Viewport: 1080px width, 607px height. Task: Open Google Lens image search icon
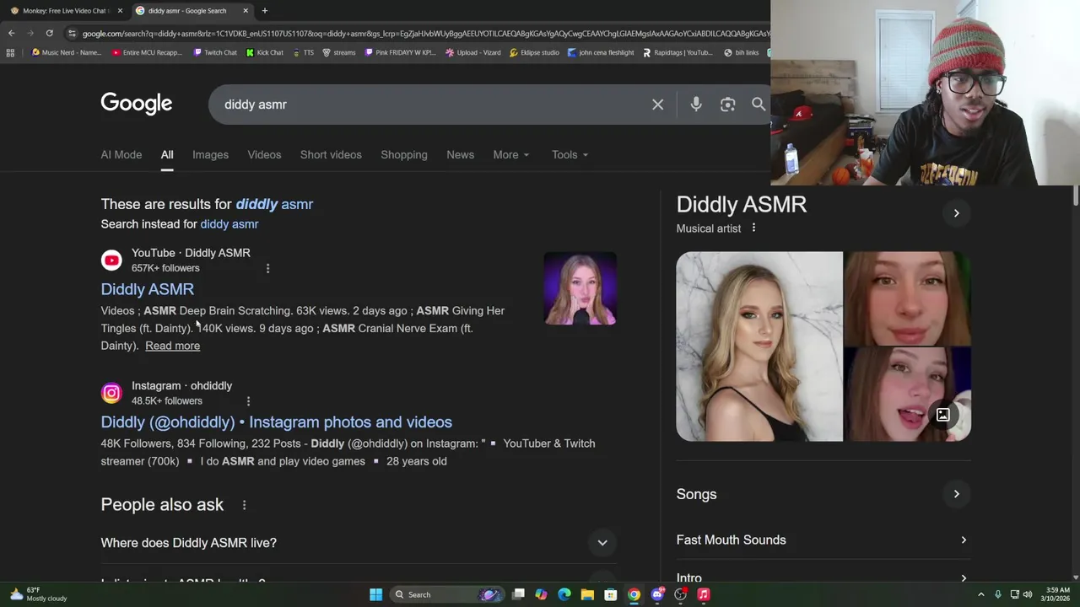point(727,105)
